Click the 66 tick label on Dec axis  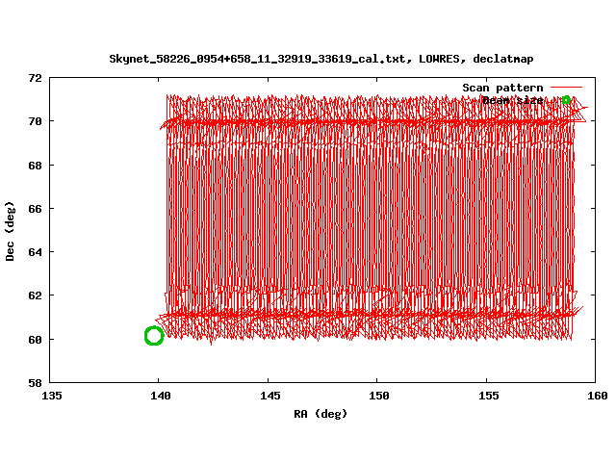(35, 209)
